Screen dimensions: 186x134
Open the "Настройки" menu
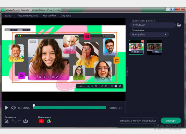[49, 15]
